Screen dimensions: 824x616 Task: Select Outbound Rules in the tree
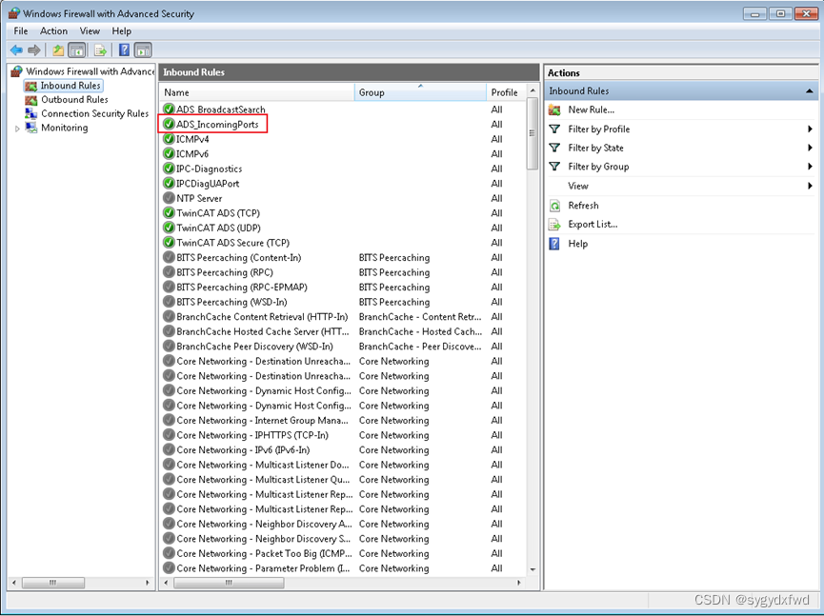click(x=74, y=100)
